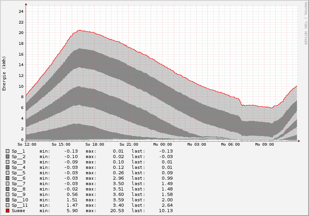Image resolution: width=309 pixels, height=216 pixels.
Task: Select the Sp__4 legend swatch
Action: (7, 167)
